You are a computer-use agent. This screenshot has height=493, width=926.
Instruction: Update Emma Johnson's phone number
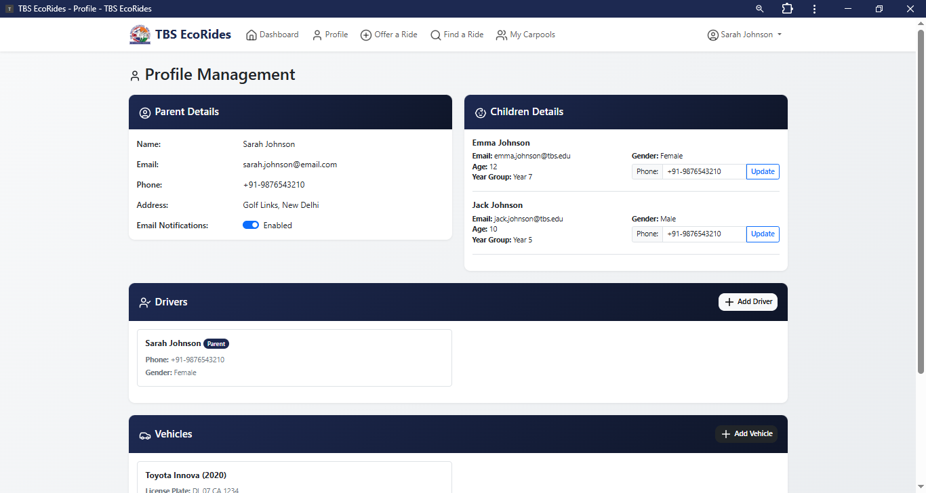(763, 172)
